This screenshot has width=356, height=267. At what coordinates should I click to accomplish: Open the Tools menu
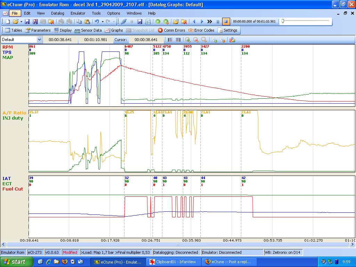click(96, 13)
